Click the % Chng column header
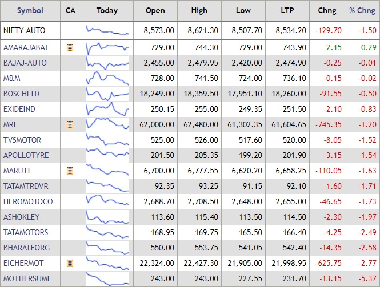The height and width of the screenshot is (287, 380). [362, 10]
